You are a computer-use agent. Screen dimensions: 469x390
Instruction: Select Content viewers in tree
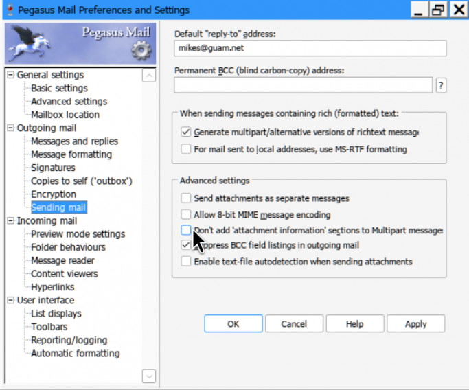(65, 274)
